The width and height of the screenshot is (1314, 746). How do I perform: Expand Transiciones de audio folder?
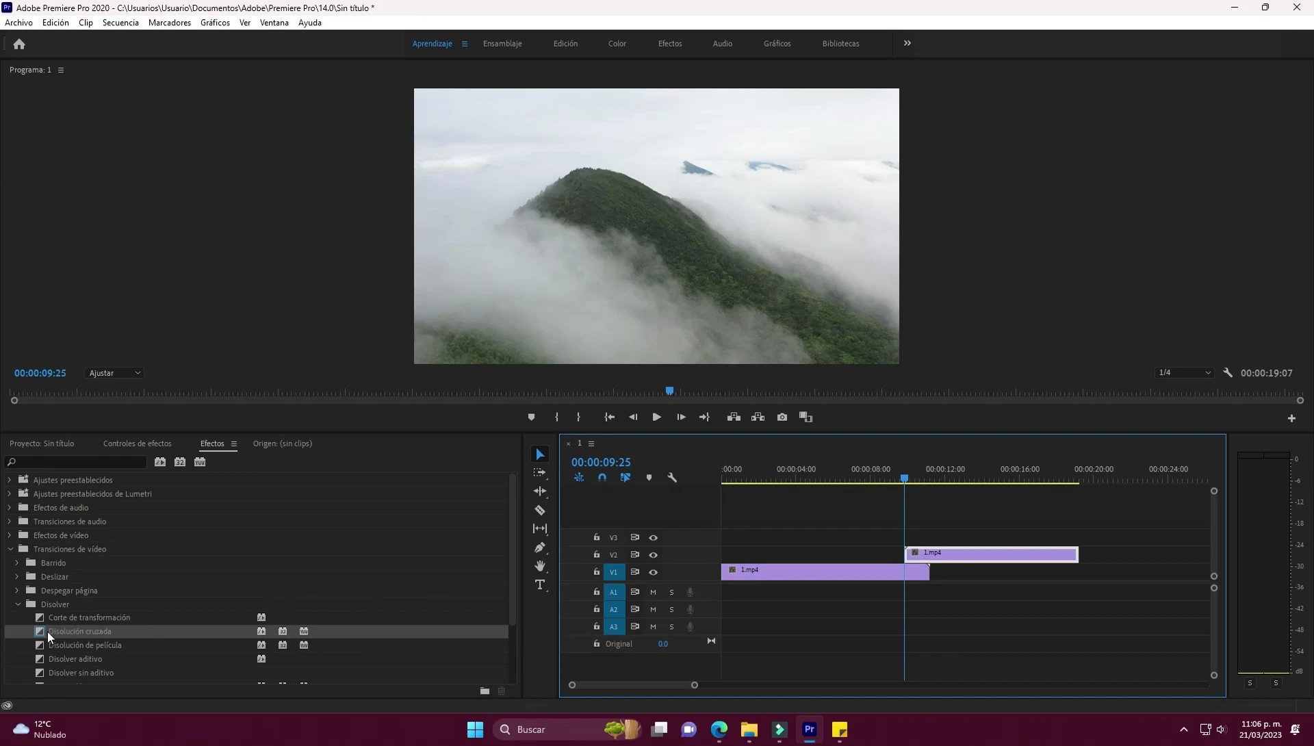point(10,522)
